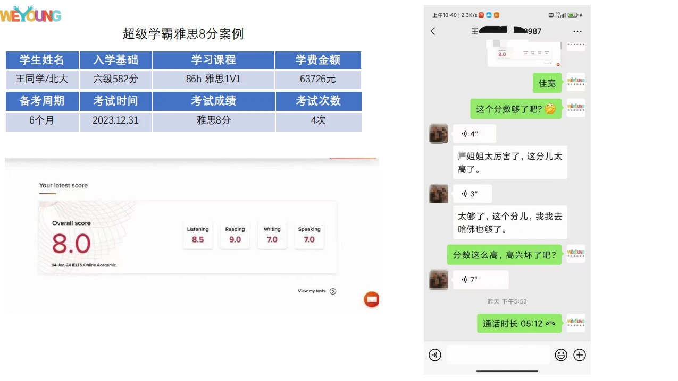Click the 王同学/北大 cell
The width and height of the screenshot is (678, 381).
pos(42,80)
